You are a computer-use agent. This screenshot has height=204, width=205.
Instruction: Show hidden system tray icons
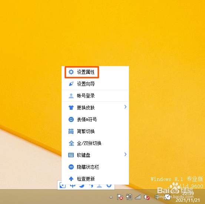(111, 197)
